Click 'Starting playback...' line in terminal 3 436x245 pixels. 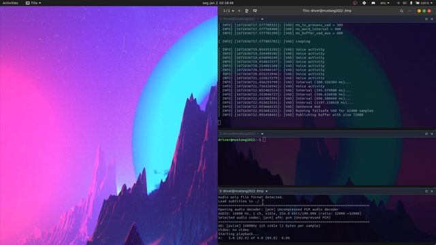(x=238, y=234)
